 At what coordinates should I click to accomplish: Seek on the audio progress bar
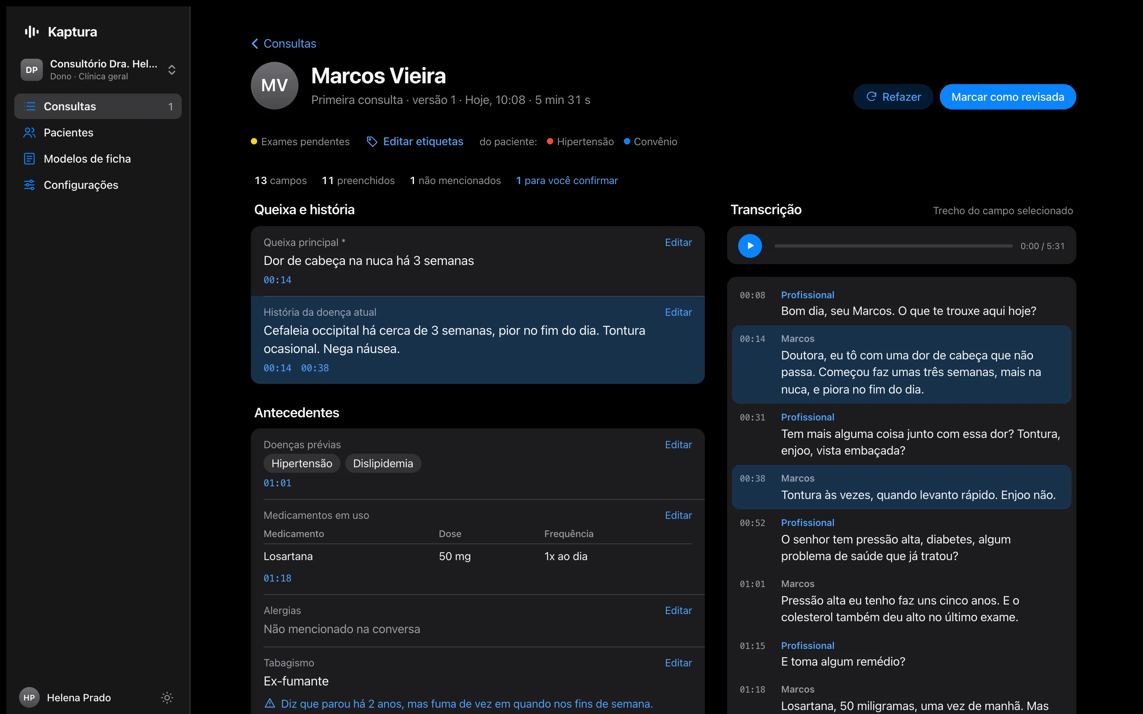(893, 246)
